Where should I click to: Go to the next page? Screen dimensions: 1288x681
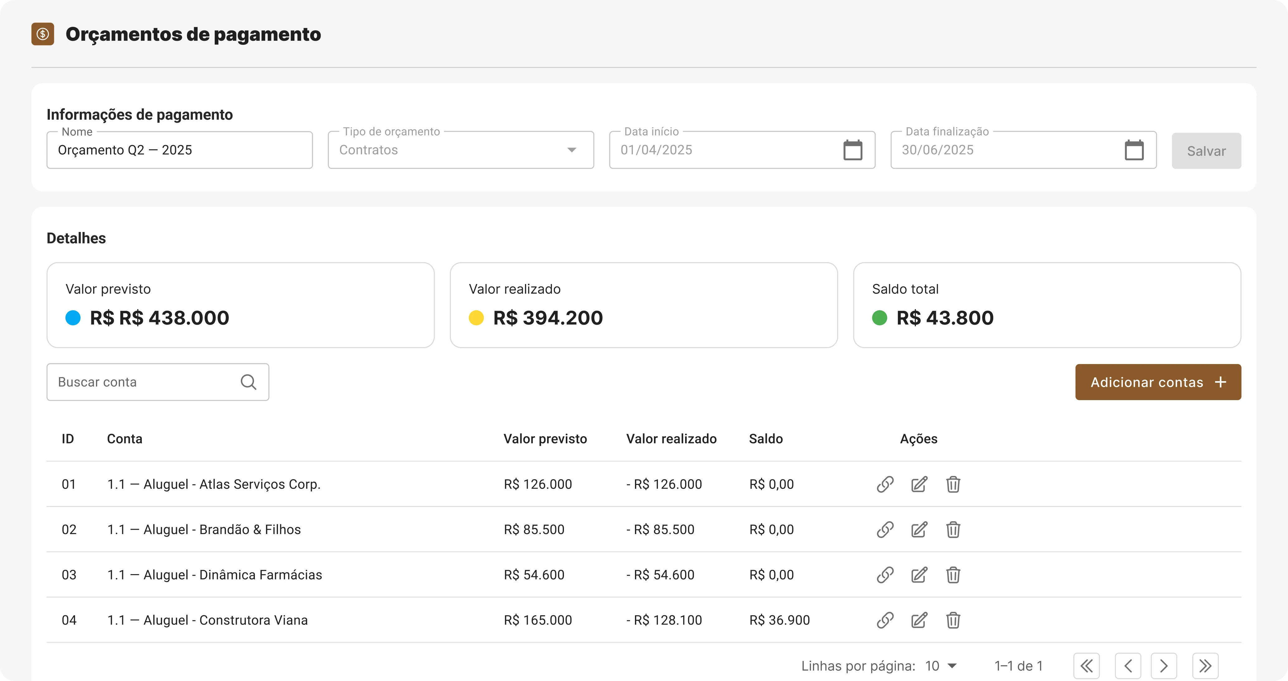coord(1163,665)
